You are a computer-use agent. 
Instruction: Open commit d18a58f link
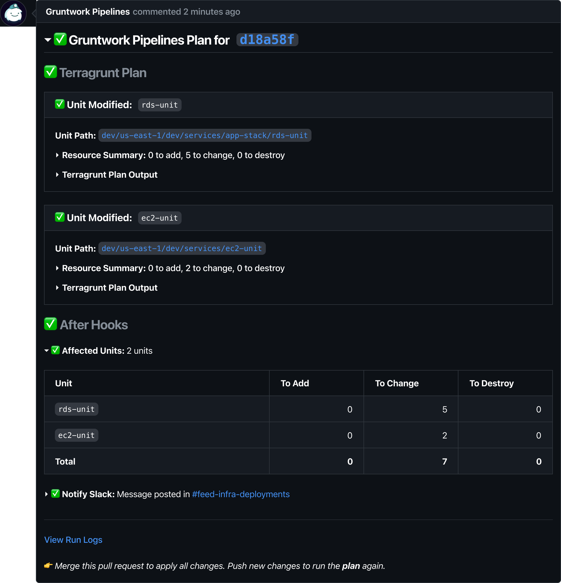(x=267, y=40)
